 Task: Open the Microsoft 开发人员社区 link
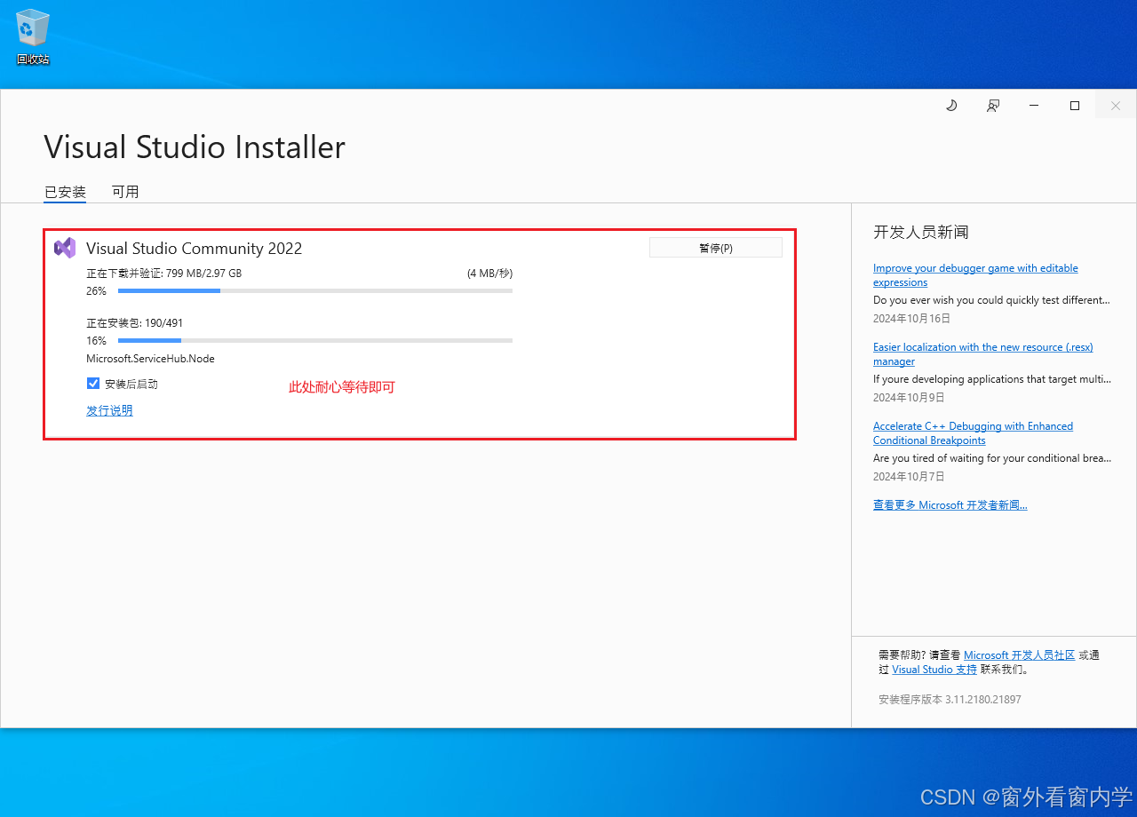pyautogui.click(x=1019, y=655)
